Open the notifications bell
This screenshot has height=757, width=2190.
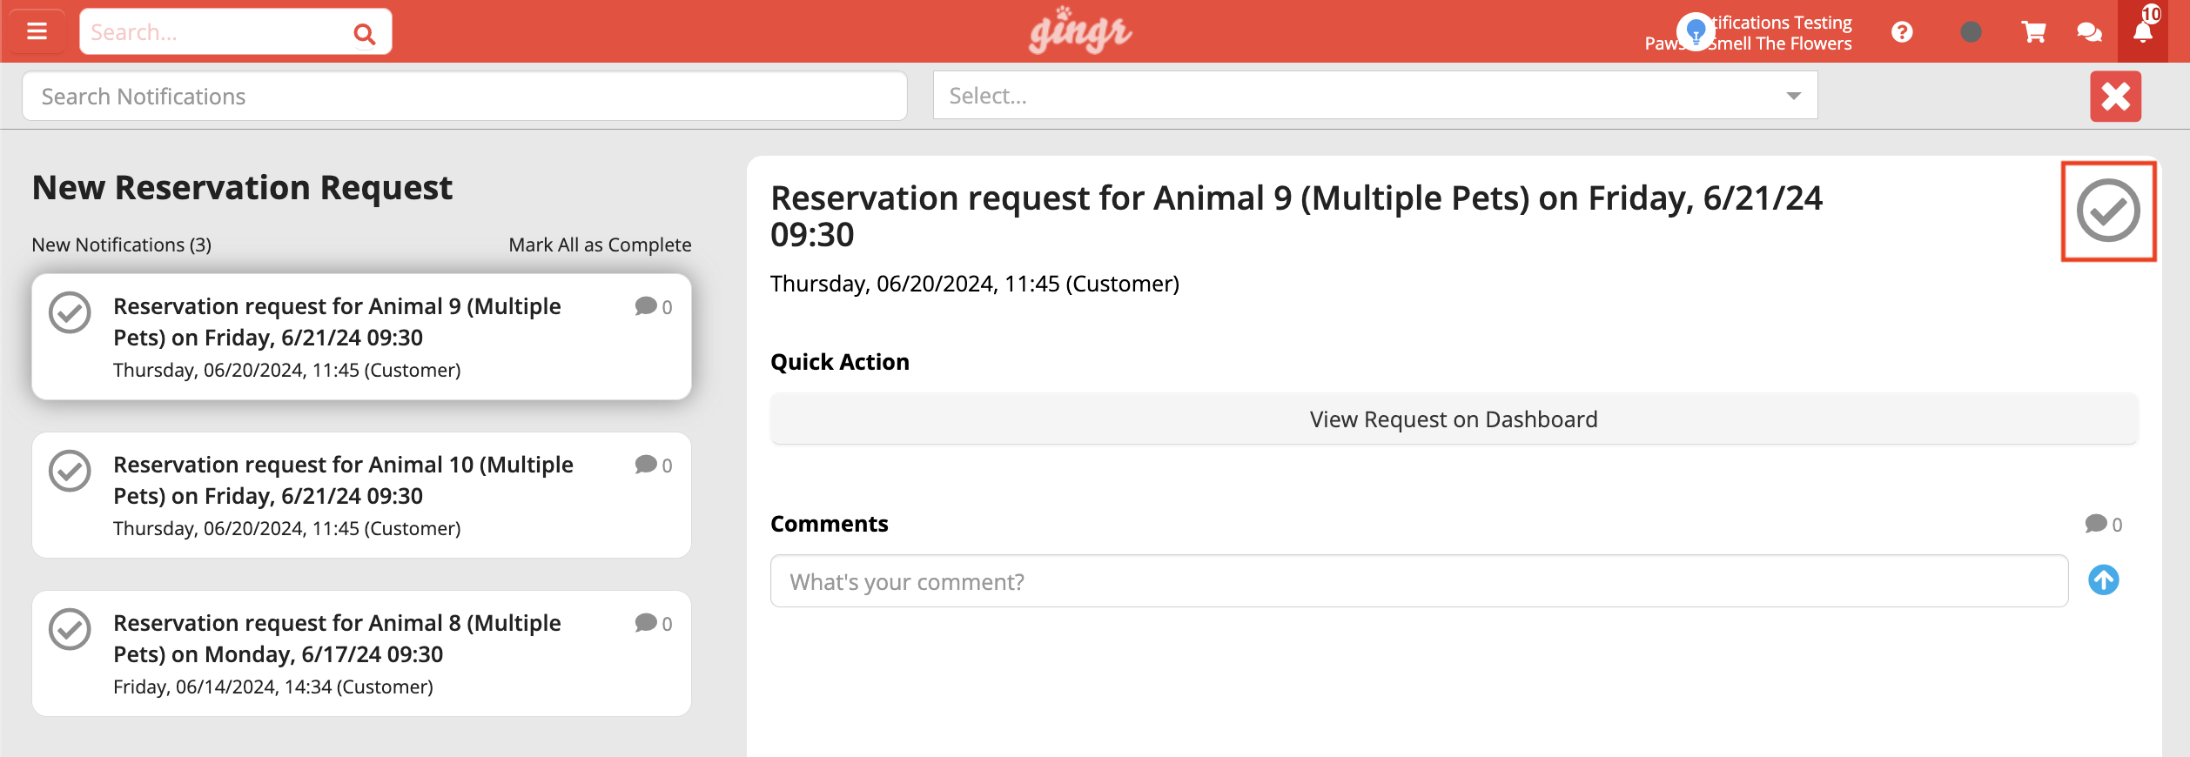tap(2143, 31)
